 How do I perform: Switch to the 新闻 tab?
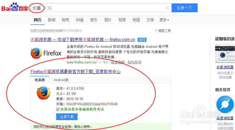tap(51, 20)
